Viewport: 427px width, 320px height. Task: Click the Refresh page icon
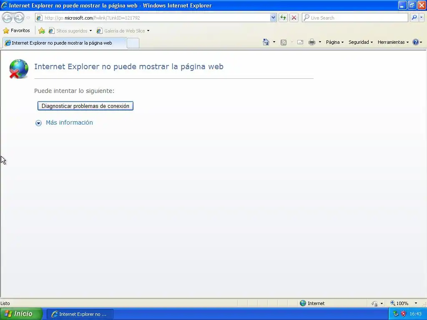283,18
